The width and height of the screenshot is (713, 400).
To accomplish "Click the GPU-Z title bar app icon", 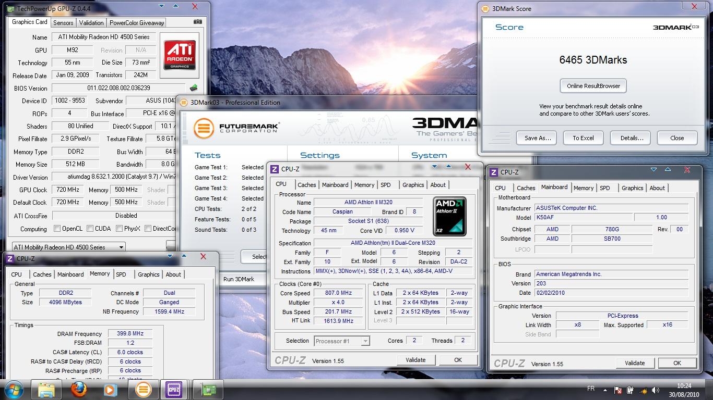I will click(10, 8).
